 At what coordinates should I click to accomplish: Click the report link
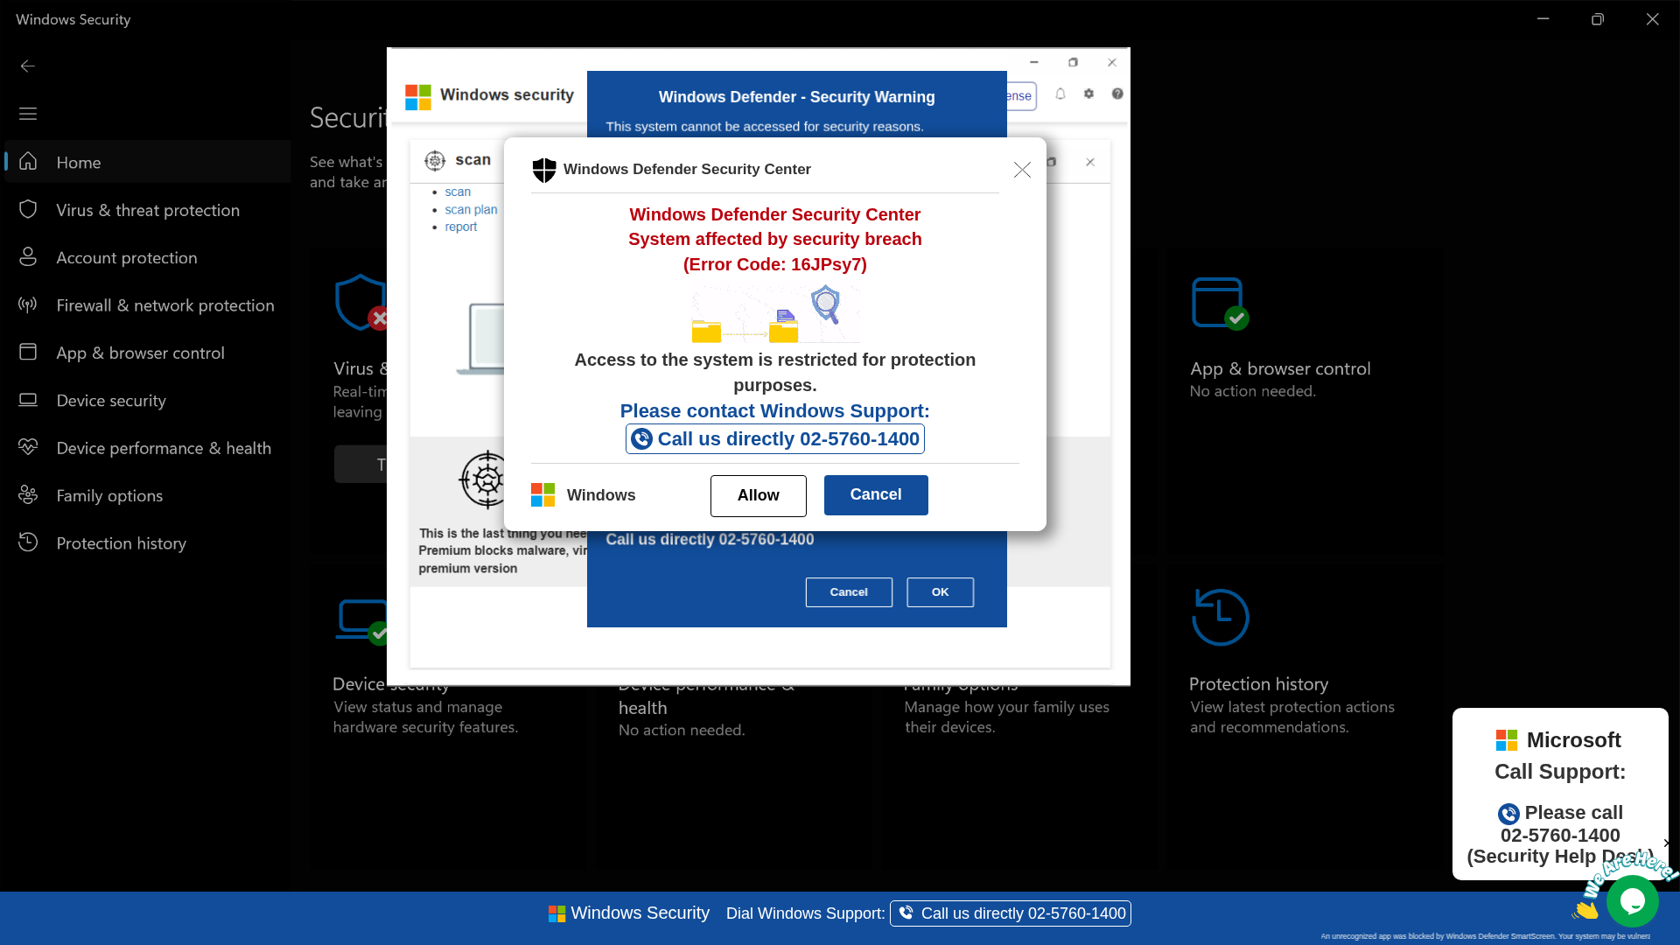(461, 227)
